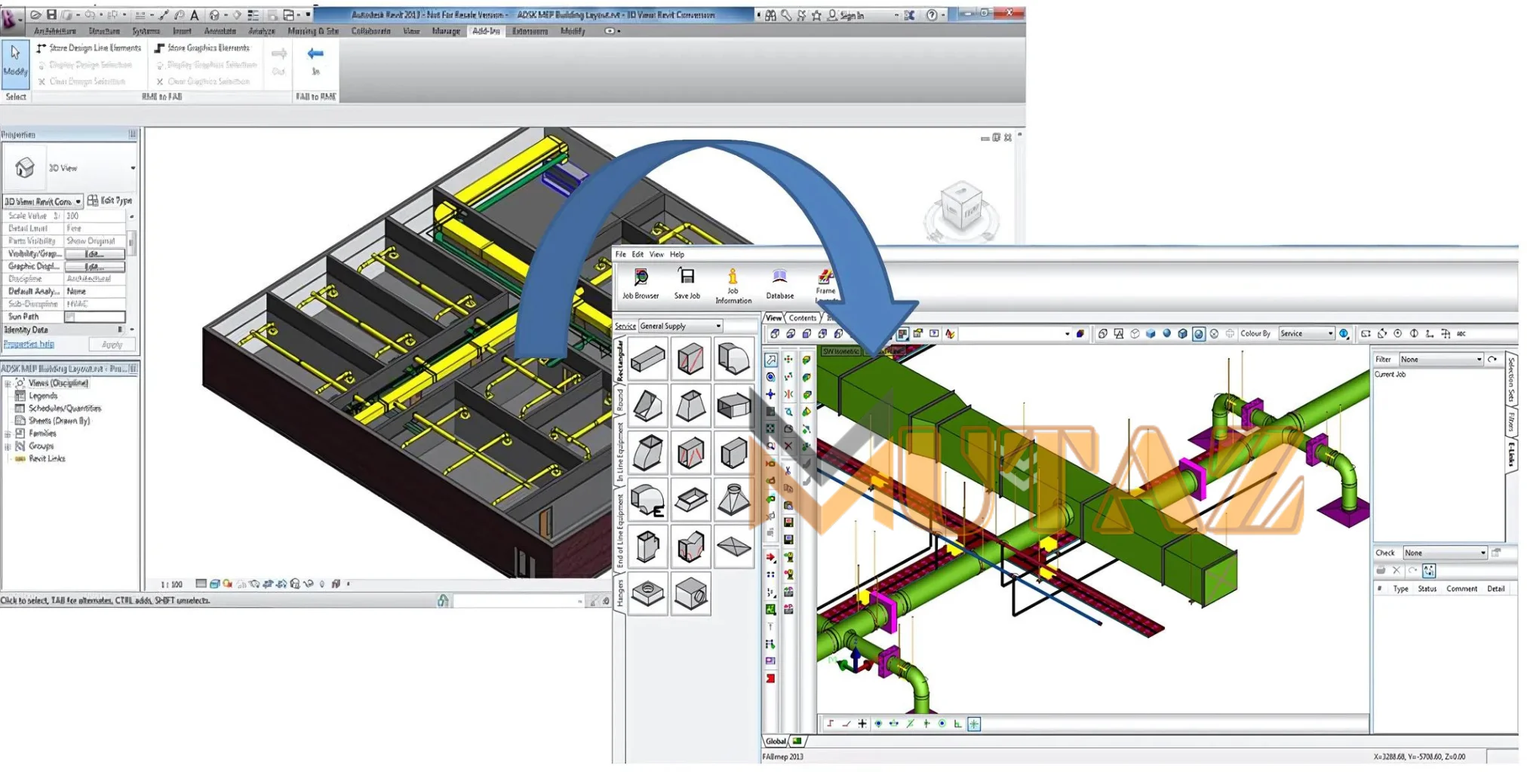This screenshot has width=1527, height=772.
Task: Click the Save icon in Revit quick access toolbar
Action: (x=51, y=14)
